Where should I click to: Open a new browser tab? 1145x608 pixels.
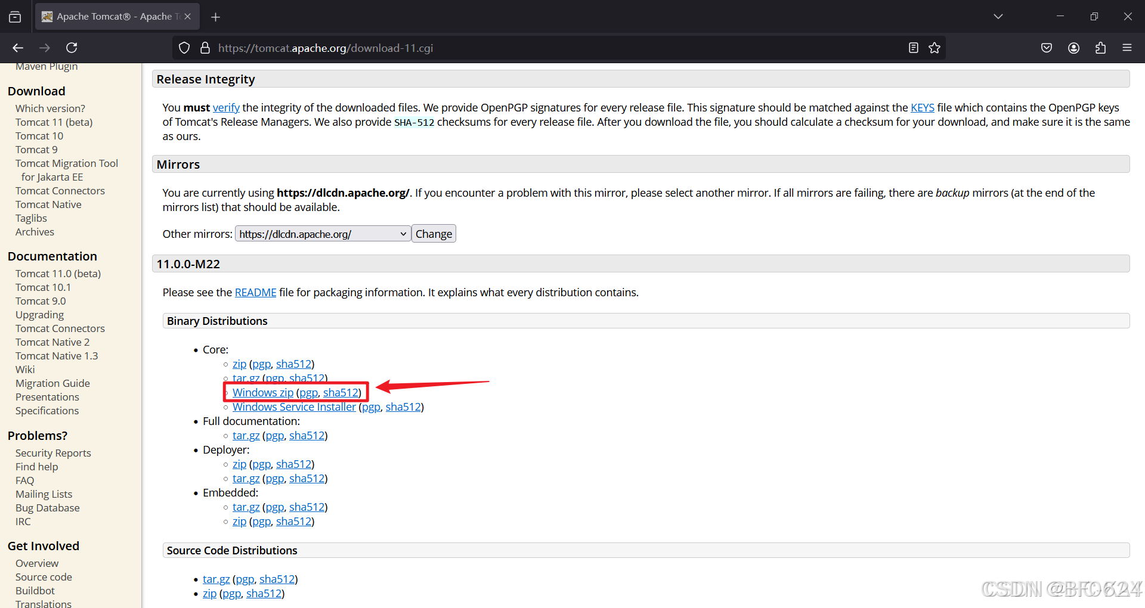point(216,17)
